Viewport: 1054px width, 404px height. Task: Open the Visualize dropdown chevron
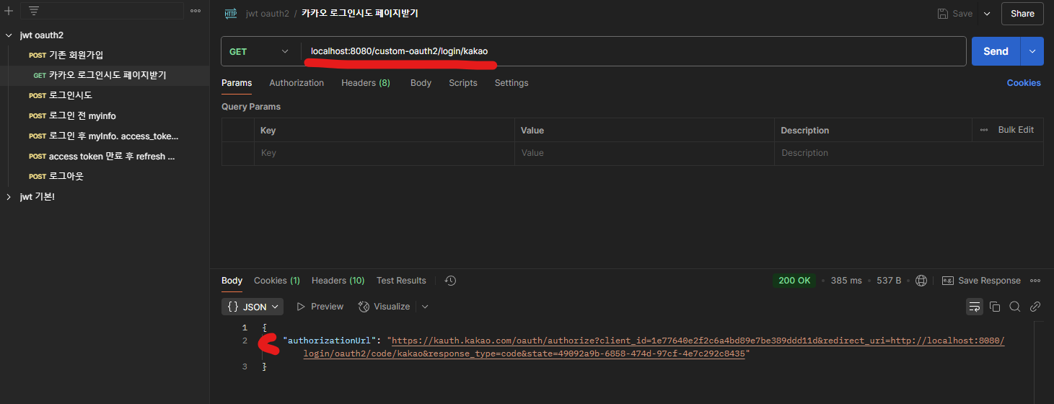pyautogui.click(x=425, y=307)
